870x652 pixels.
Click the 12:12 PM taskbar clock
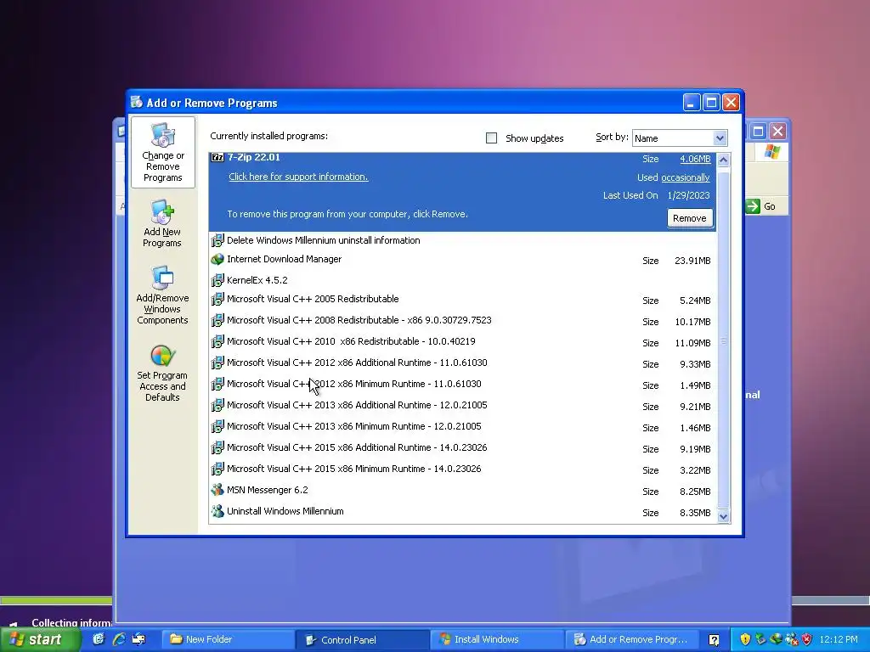[x=838, y=639]
